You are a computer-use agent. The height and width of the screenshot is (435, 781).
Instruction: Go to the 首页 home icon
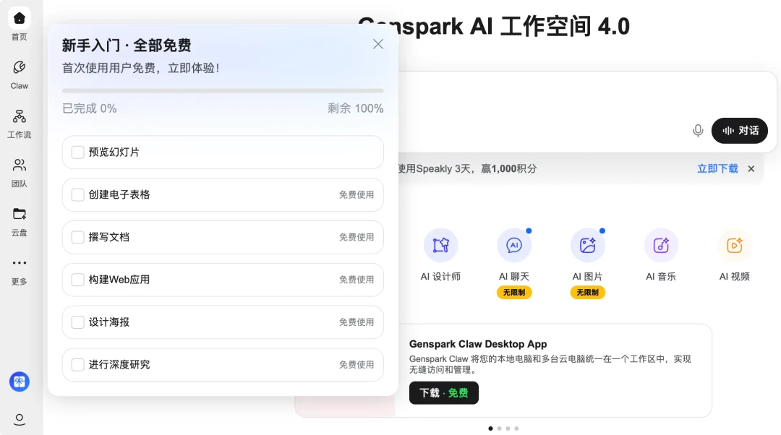click(x=20, y=19)
